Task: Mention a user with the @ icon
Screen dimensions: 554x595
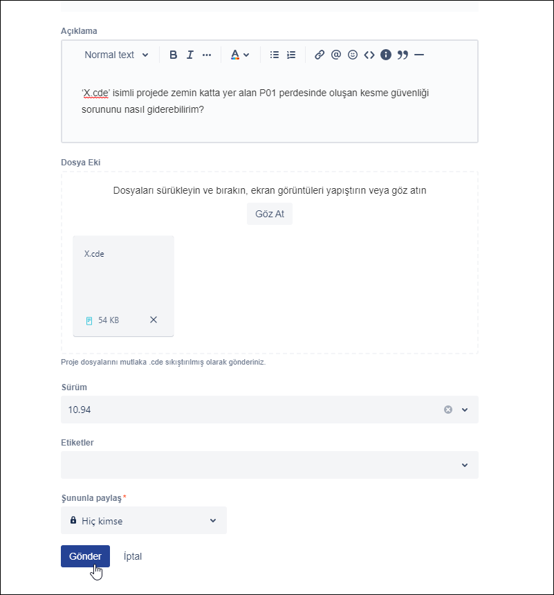Action: click(336, 55)
